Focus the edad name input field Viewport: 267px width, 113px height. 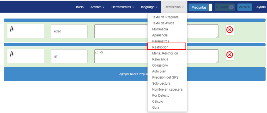tap(69, 31)
